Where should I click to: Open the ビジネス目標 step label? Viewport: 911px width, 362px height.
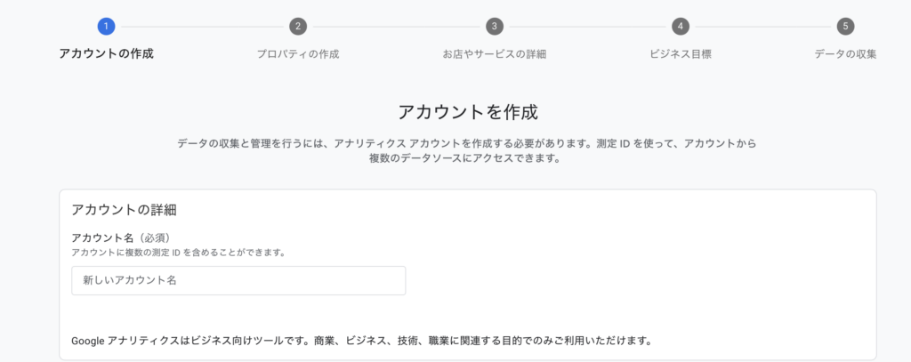(681, 54)
